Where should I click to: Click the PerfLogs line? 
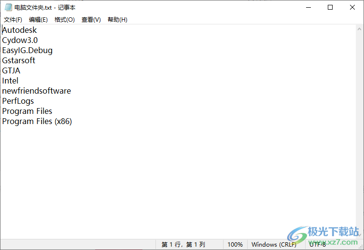click(18, 101)
